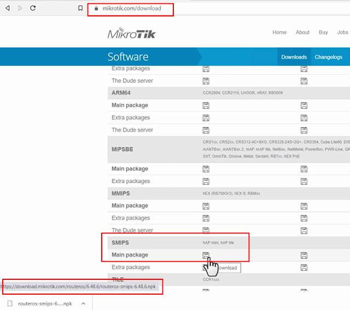Download MMIPS Extra packages, right column icon
Viewport: 350px width, 310px height.
(304, 218)
